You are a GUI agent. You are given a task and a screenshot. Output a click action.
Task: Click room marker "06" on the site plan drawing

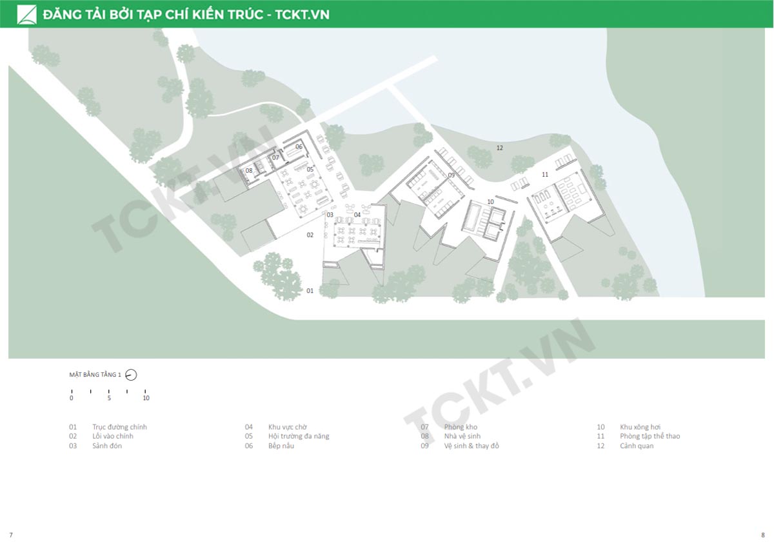click(299, 146)
